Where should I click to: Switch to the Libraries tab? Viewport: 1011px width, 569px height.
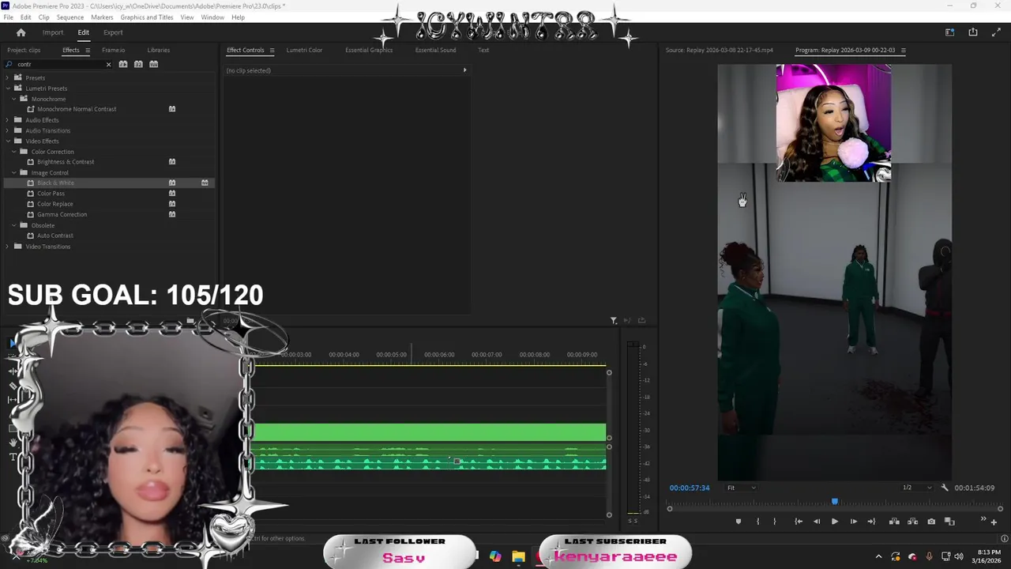(x=158, y=50)
